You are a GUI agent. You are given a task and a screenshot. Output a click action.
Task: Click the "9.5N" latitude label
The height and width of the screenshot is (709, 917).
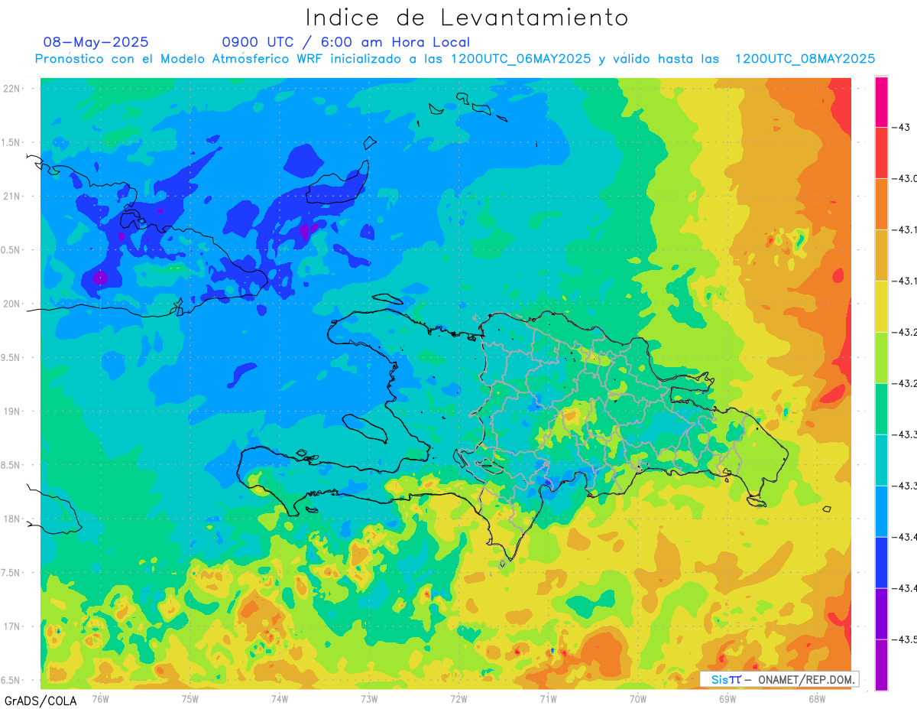tap(11, 358)
